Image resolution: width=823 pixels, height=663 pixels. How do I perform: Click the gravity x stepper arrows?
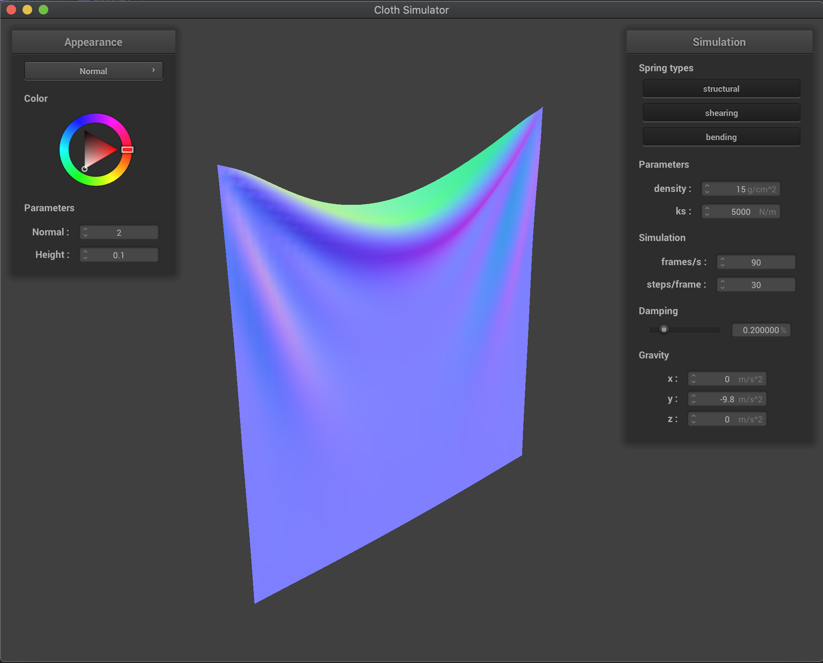[693, 379]
